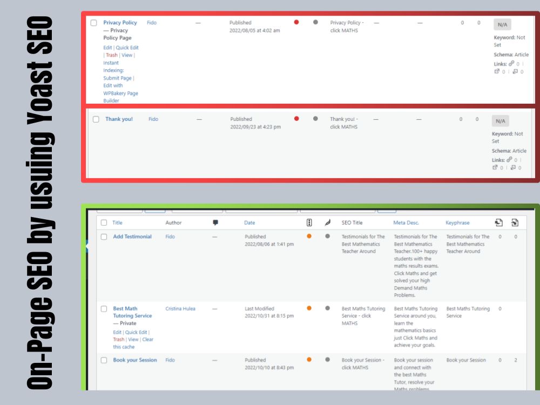Click author Fido in Privacy Policy row

152,22
